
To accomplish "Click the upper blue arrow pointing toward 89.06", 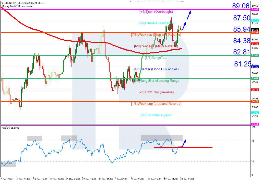I will click(189, 15).
